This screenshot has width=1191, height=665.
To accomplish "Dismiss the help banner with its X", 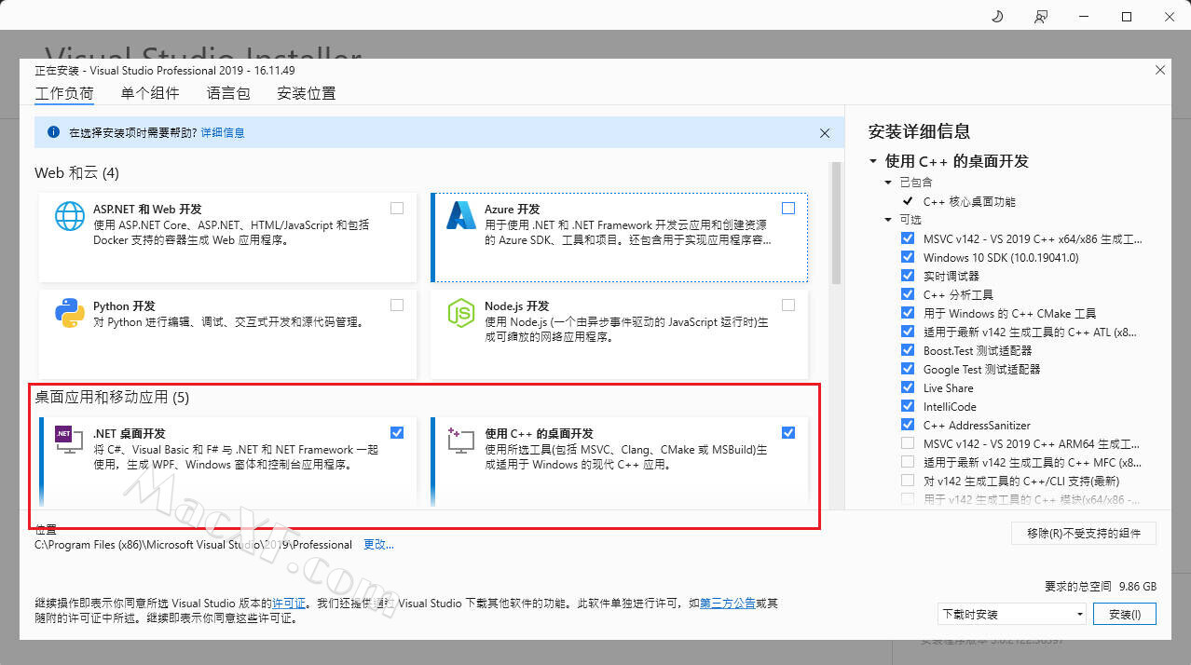I will pos(825,133).
